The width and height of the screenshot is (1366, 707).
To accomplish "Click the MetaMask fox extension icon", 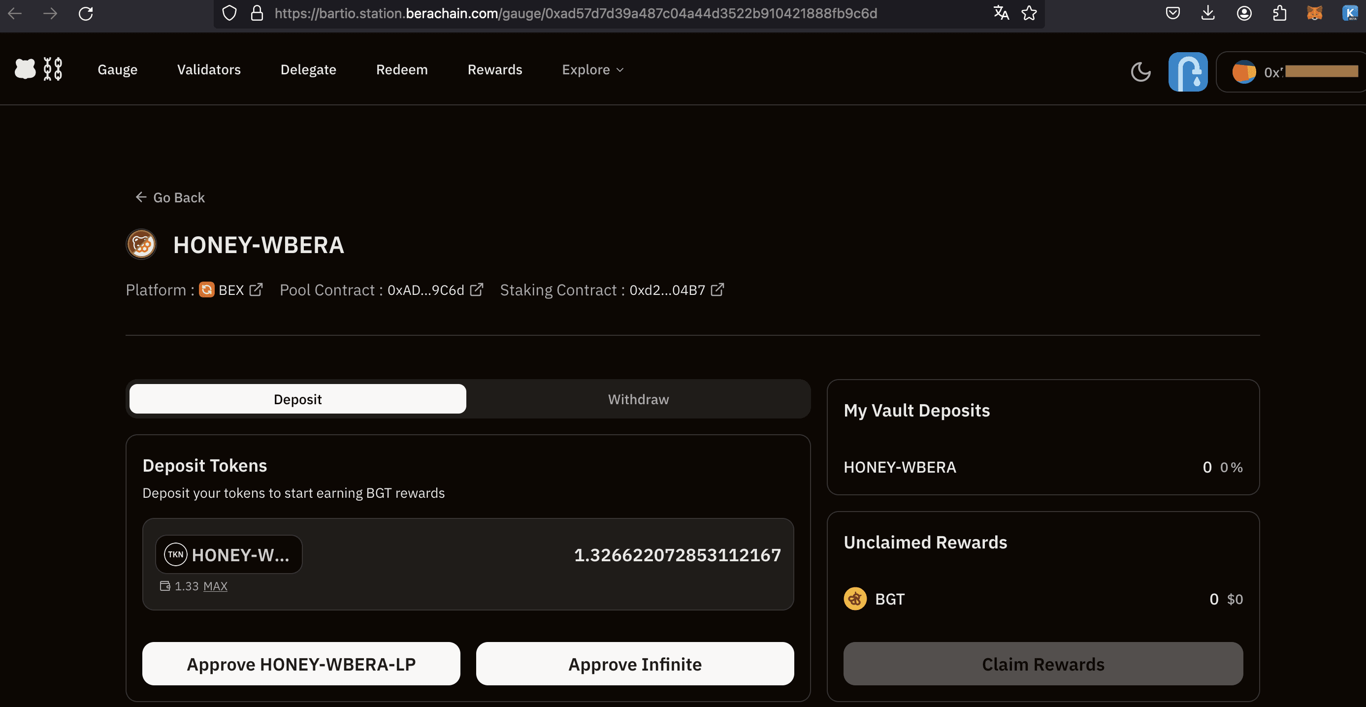I will tap(1315, 13).
